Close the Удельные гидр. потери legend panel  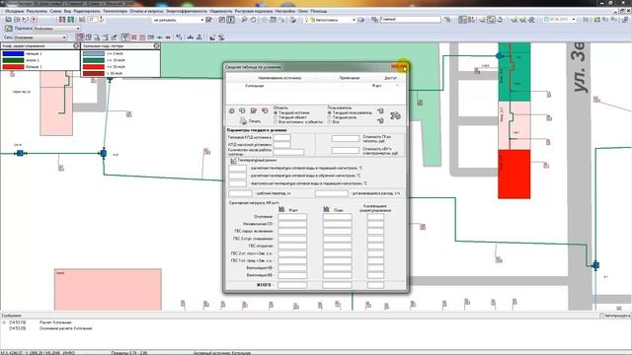[x=156, y=46]
